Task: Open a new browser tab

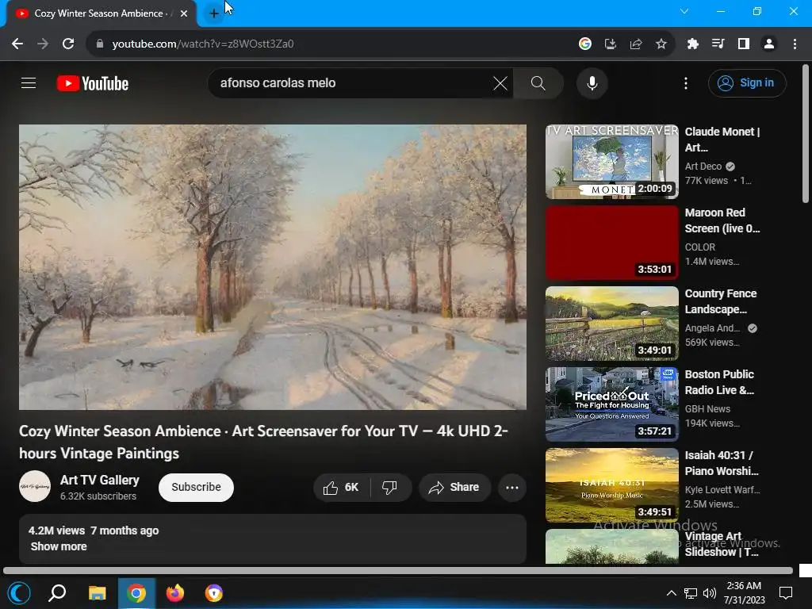Action: [213, 13]
